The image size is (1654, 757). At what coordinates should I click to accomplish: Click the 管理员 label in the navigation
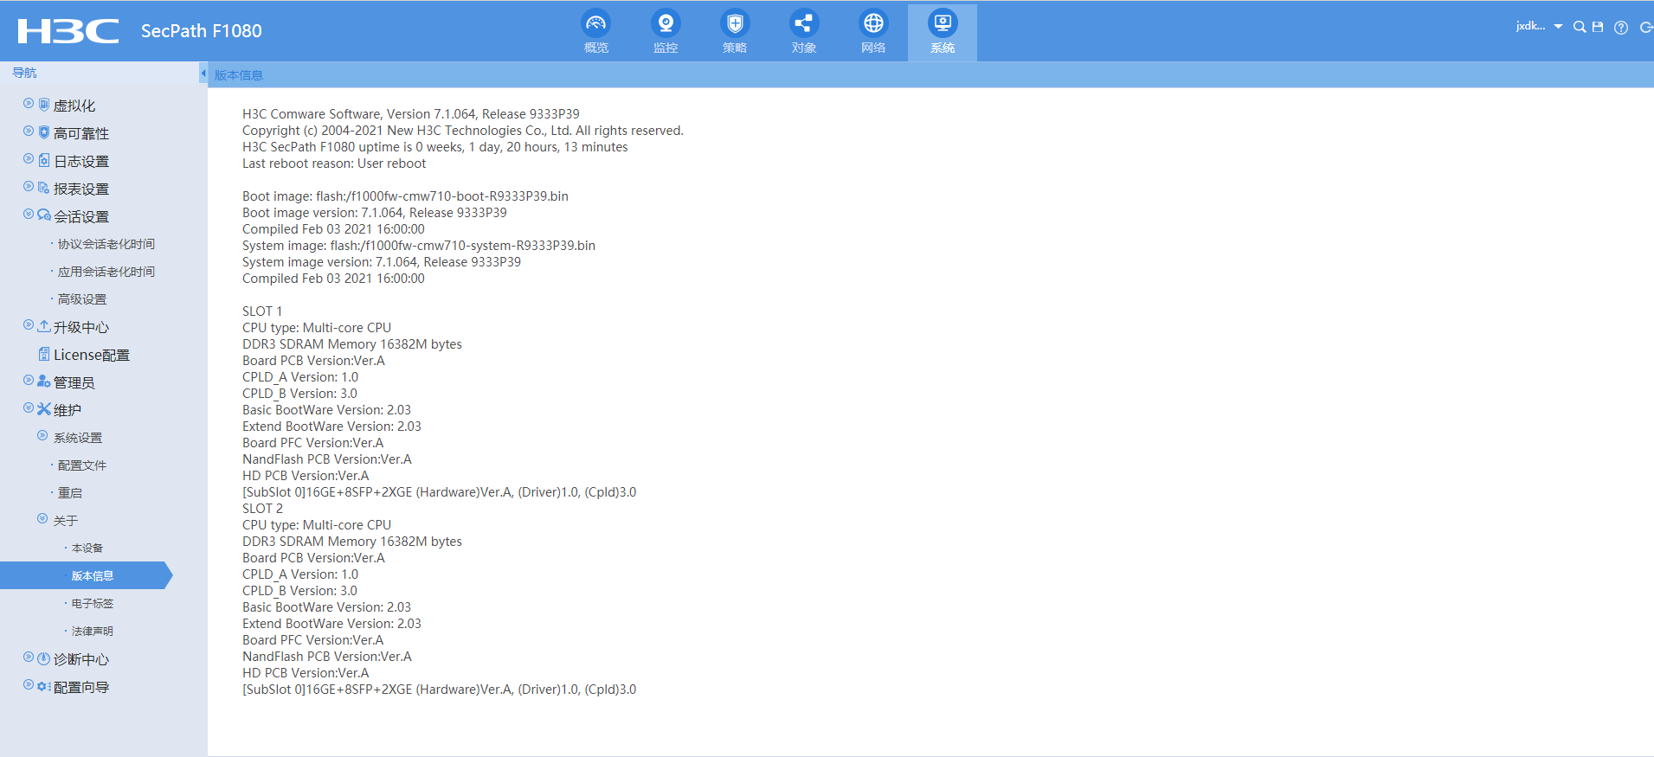tap(74, 382)
